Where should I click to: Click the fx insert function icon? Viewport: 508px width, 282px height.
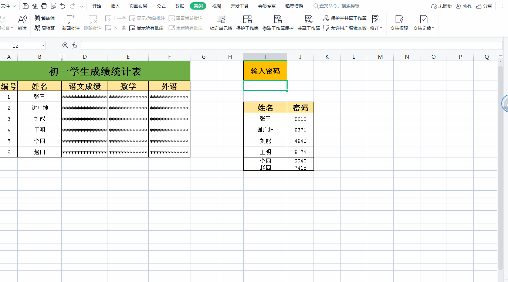[x=75, y=45]
